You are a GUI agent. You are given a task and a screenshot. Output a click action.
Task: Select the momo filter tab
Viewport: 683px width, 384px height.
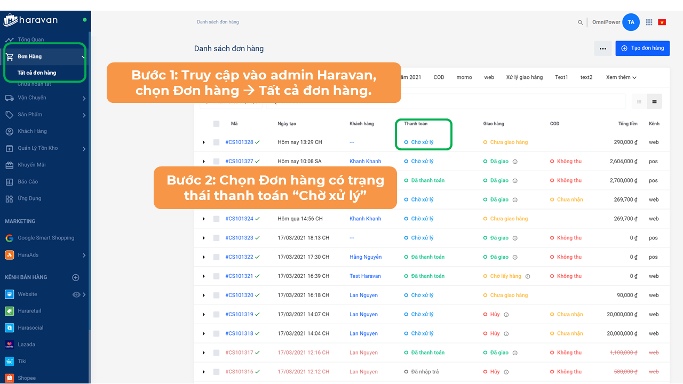[x=464, y=77]
